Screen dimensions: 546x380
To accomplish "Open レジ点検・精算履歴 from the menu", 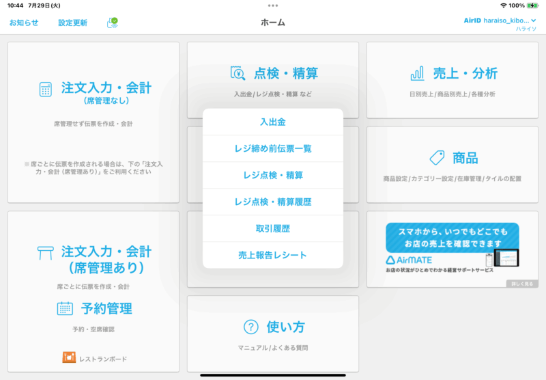I will pyautogui.click(x=272, y=202).
